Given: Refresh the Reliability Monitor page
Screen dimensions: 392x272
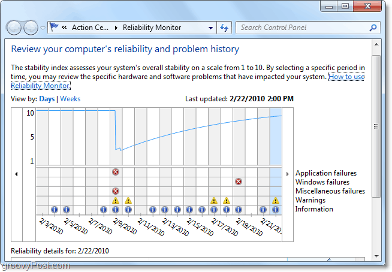Looking at the screenshot, I should 224,28.
